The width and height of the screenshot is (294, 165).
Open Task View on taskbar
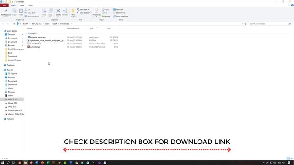click(x=14, y=163)
